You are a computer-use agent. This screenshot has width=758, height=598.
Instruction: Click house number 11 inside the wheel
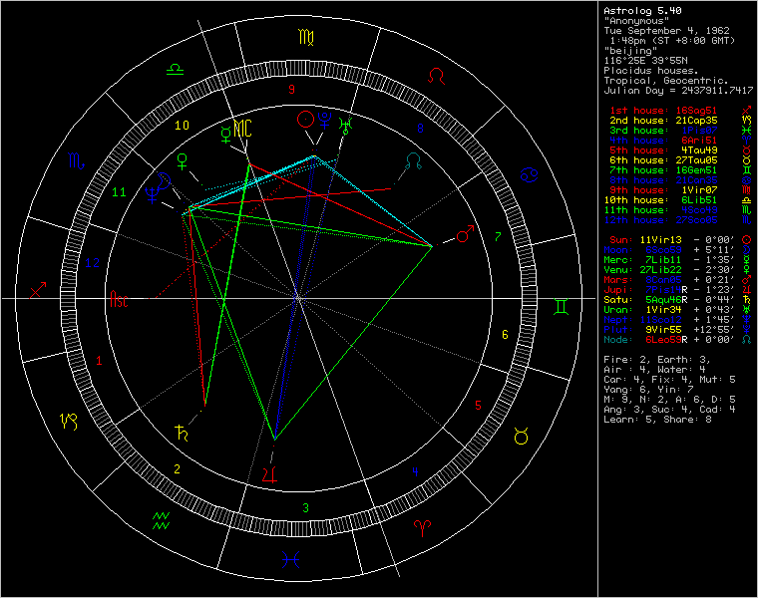pos(119,192)
